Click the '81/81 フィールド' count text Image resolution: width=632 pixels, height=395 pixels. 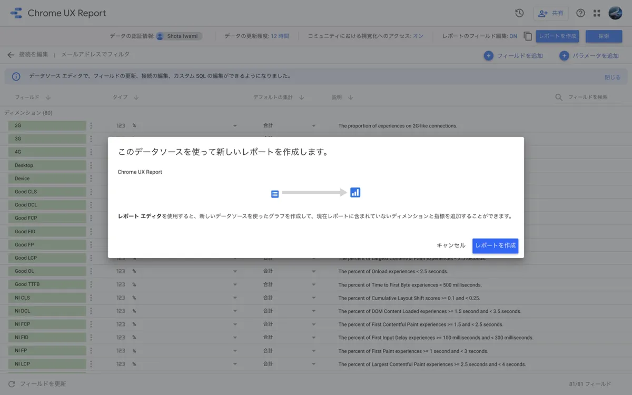[590, 384]
